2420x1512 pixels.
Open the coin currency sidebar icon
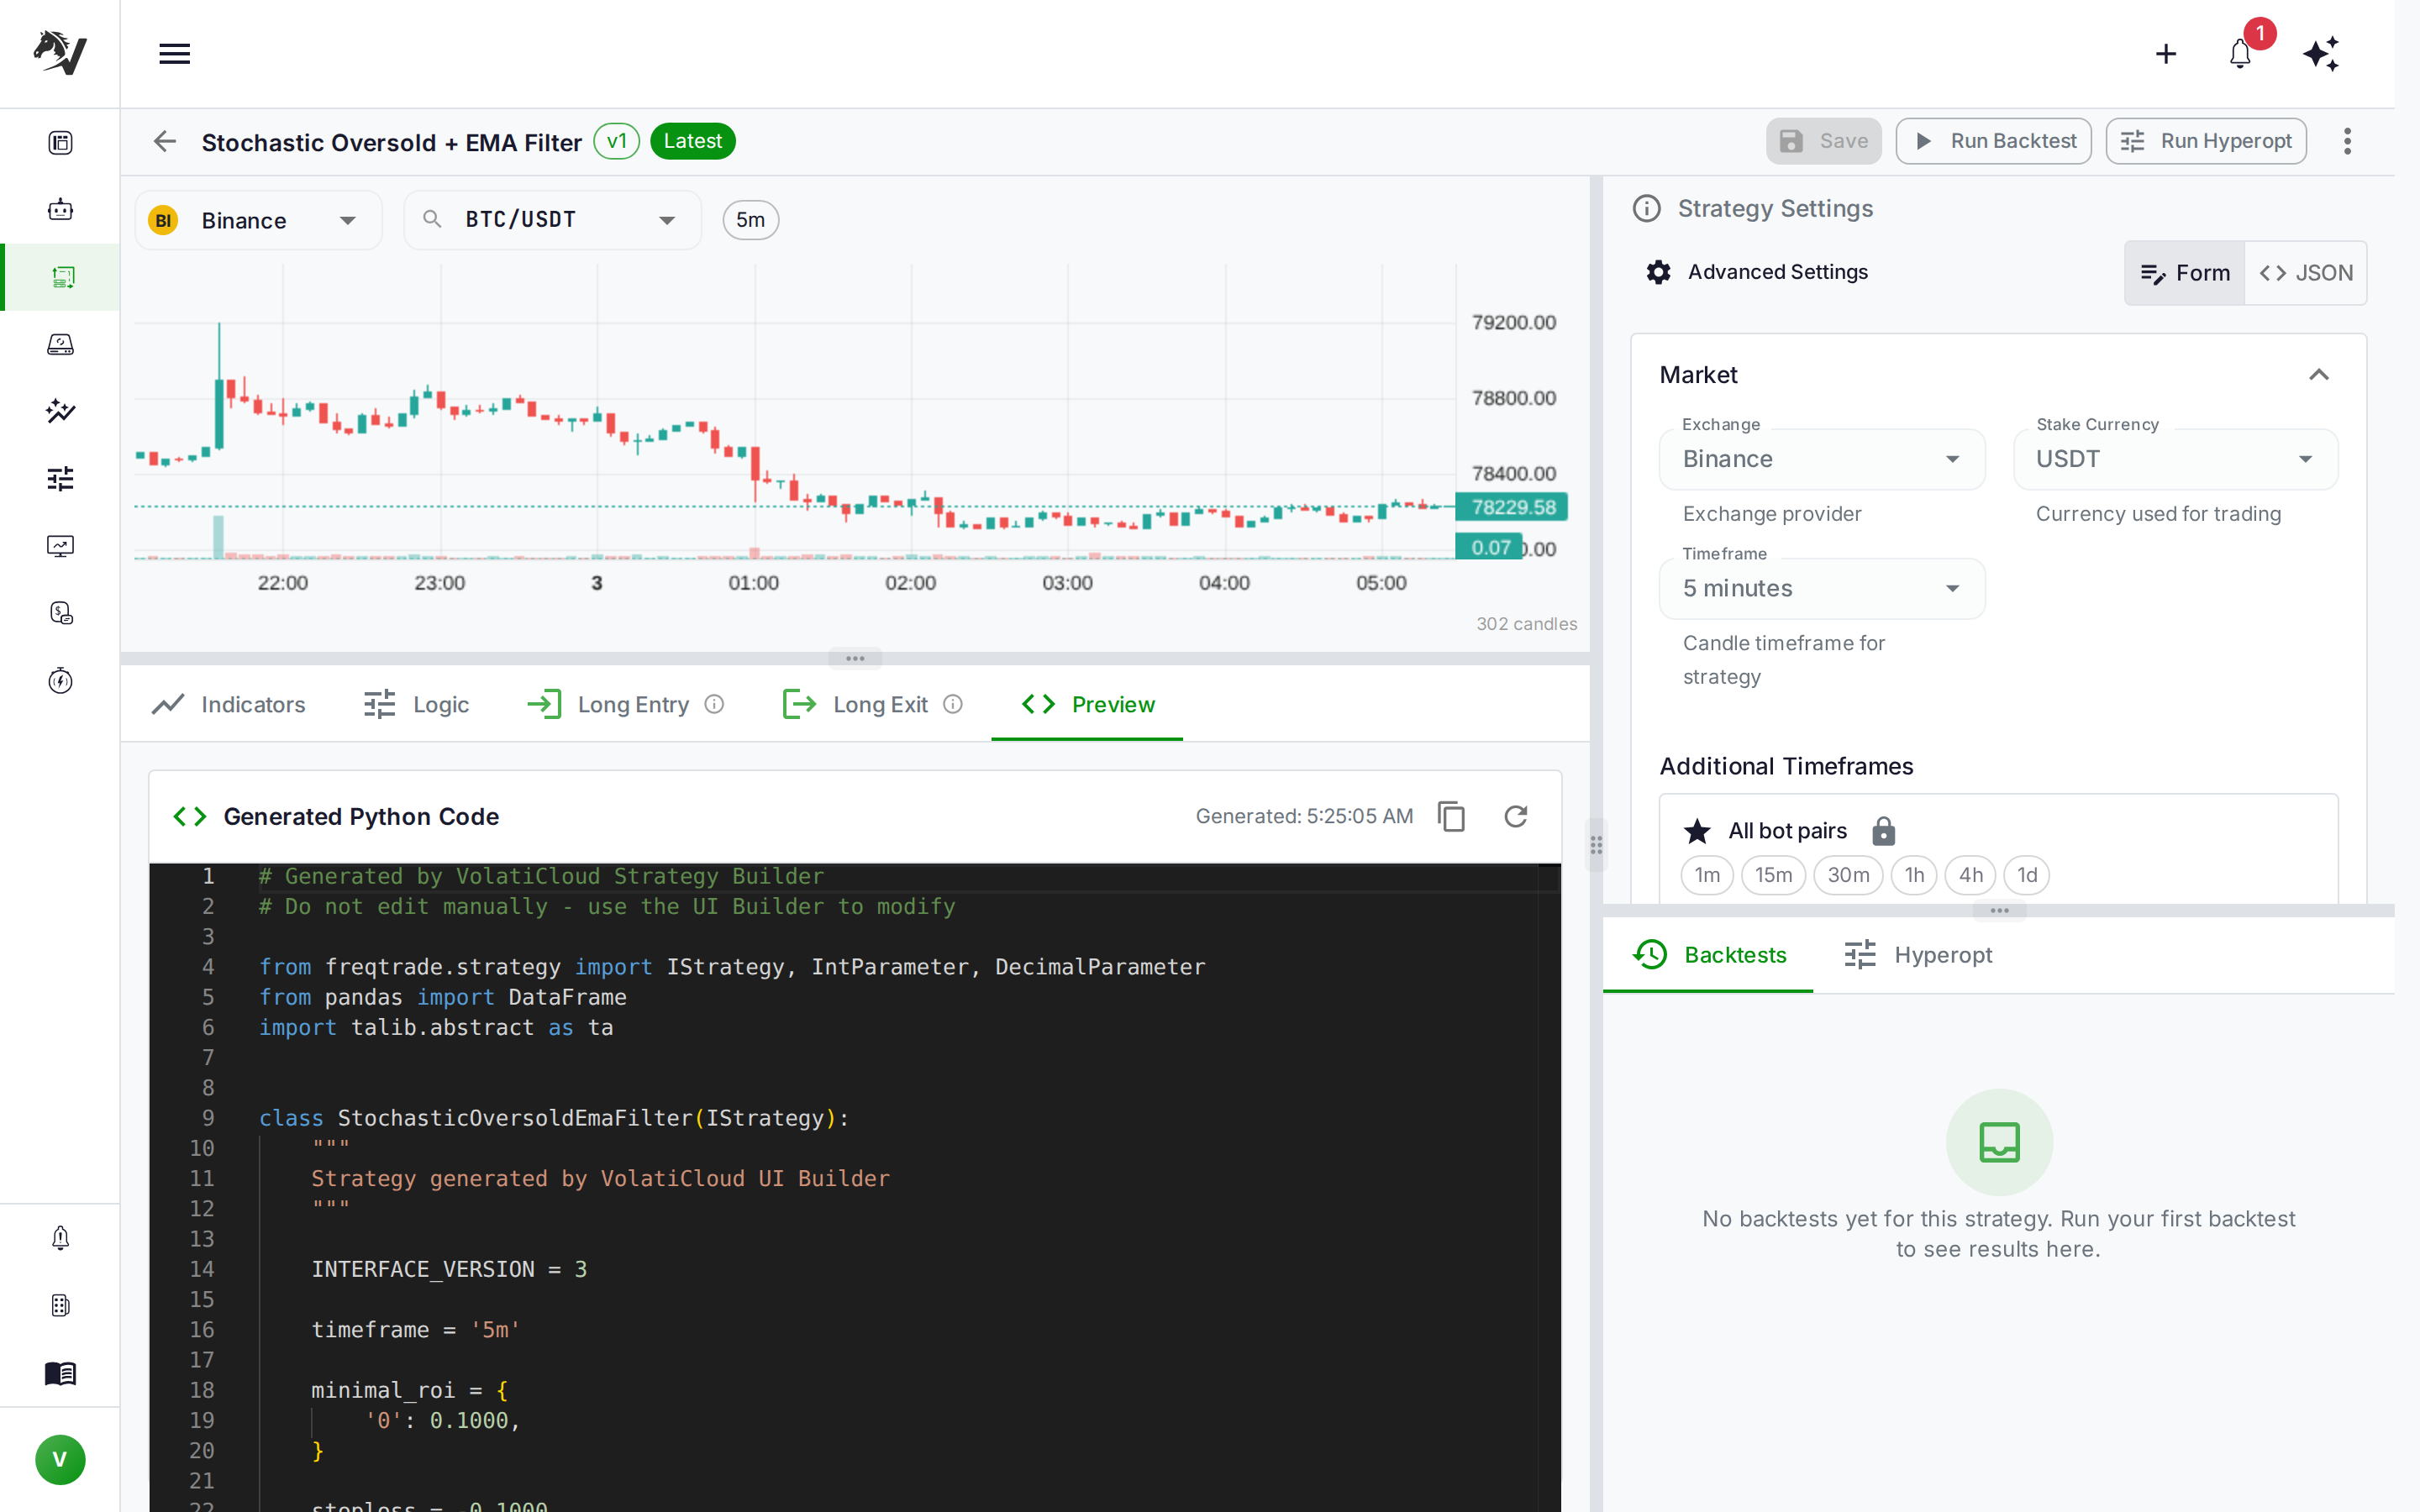60,613
